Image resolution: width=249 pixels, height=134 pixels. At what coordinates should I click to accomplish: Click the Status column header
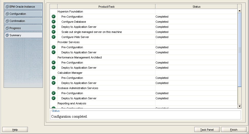196,7
